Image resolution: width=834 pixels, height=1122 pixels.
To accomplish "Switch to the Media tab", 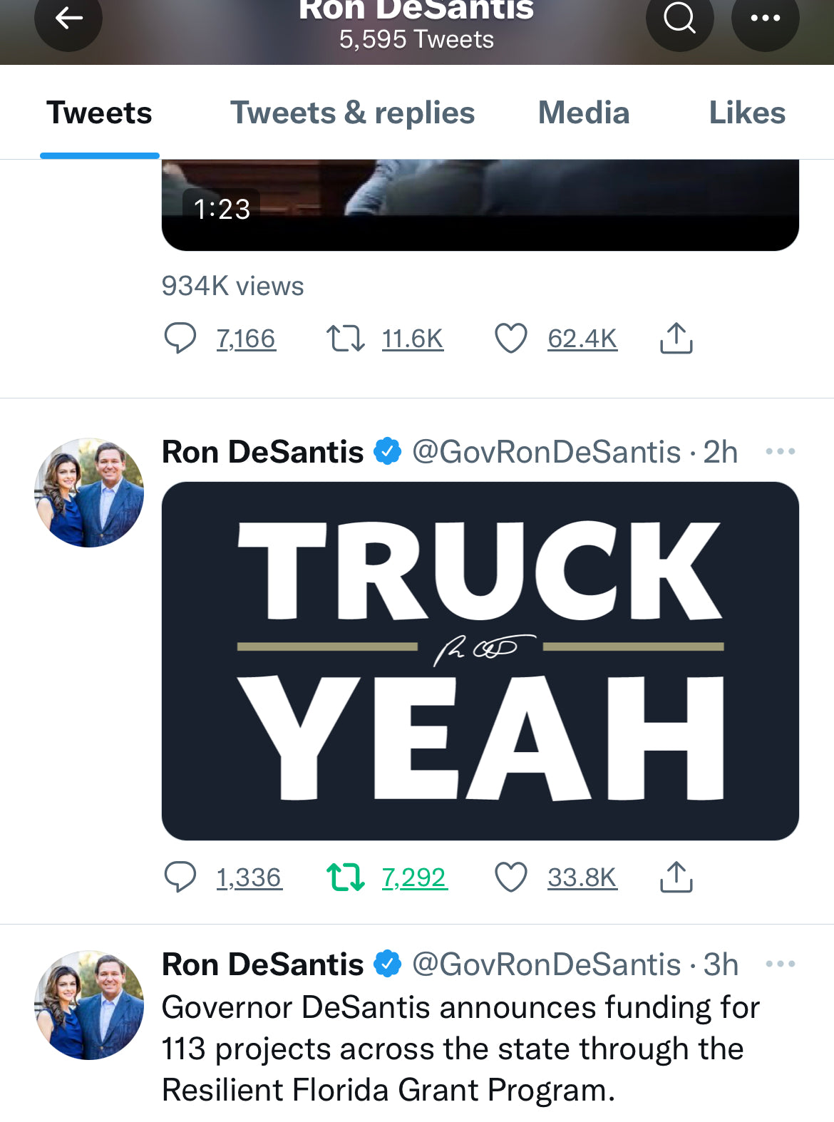I will [584, 113].
